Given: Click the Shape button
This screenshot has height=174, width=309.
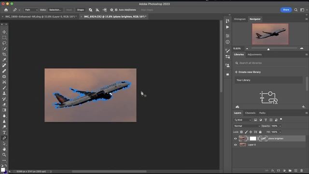Looking at the screenshot, I should (81, 10).
